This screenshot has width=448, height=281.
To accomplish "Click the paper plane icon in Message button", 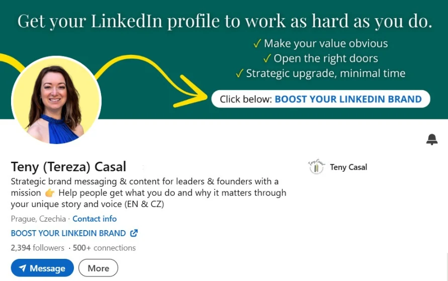I will (x=23, y=268).
